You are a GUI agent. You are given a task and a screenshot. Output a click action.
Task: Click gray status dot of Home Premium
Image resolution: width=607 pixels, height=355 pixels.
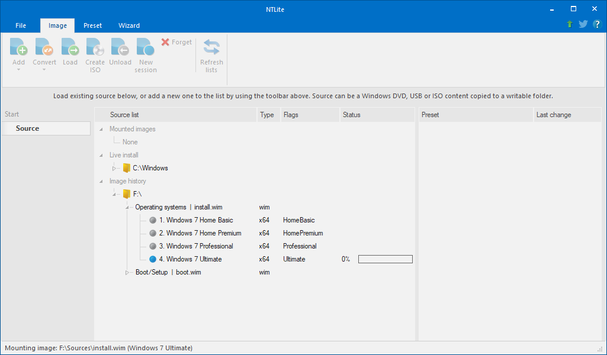(153, 233)
